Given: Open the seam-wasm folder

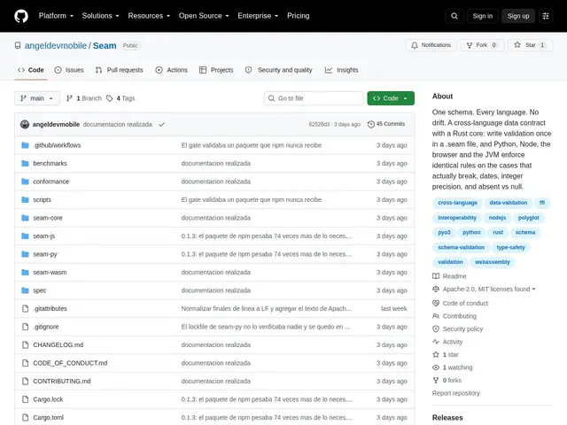Looking at the screenshot, I should point(50,272).
